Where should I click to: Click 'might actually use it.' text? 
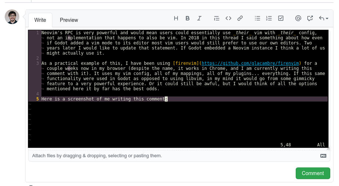click(75, 53)
